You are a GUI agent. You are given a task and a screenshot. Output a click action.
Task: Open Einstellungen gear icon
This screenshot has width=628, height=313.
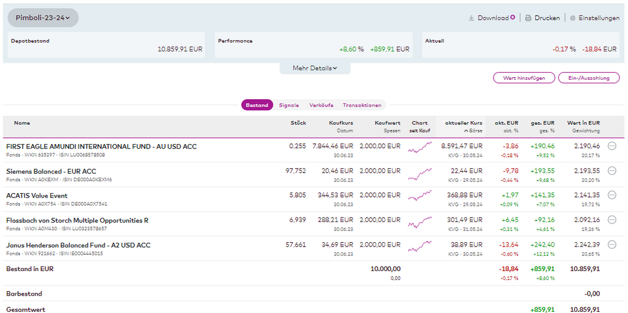(572, 18)
